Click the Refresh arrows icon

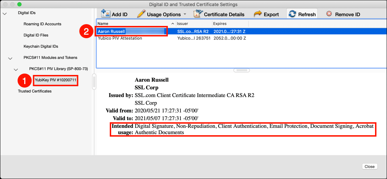pyautogui.click(x=292, y=14)
